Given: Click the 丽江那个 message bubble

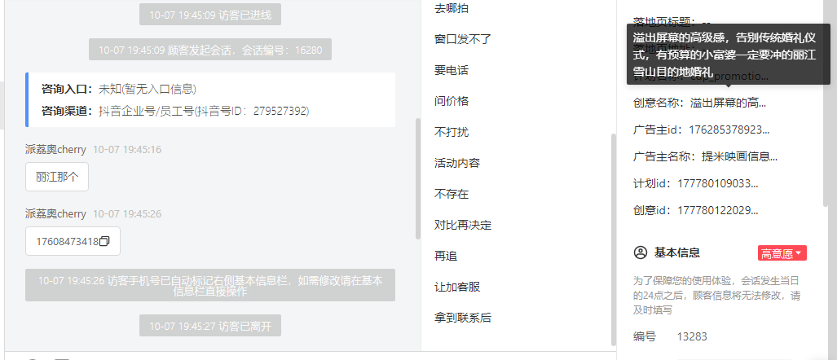Looking at the screenshot, I should (57, 177).
